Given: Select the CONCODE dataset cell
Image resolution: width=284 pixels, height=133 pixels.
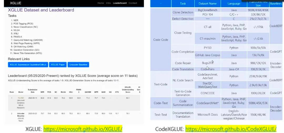Looking at the screenshot, I should (207, 93).
